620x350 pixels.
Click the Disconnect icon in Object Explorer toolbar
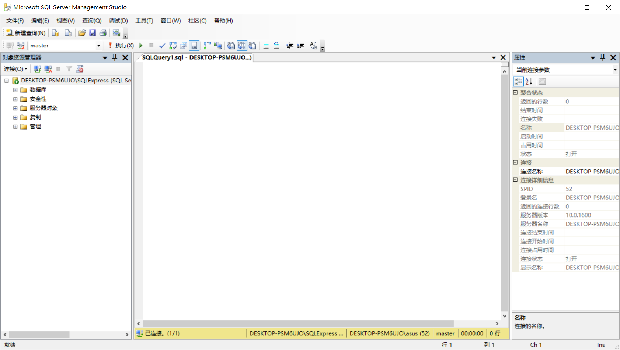48,69
